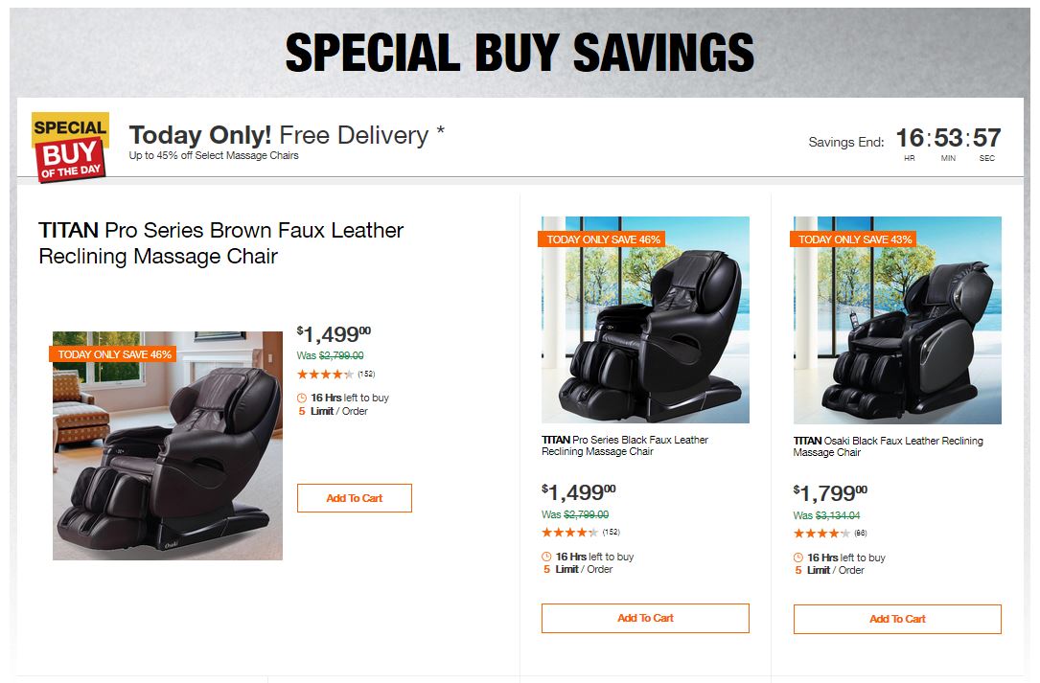
Task: Add Titan Pro Series Black chair to cart
Action: 645,619
